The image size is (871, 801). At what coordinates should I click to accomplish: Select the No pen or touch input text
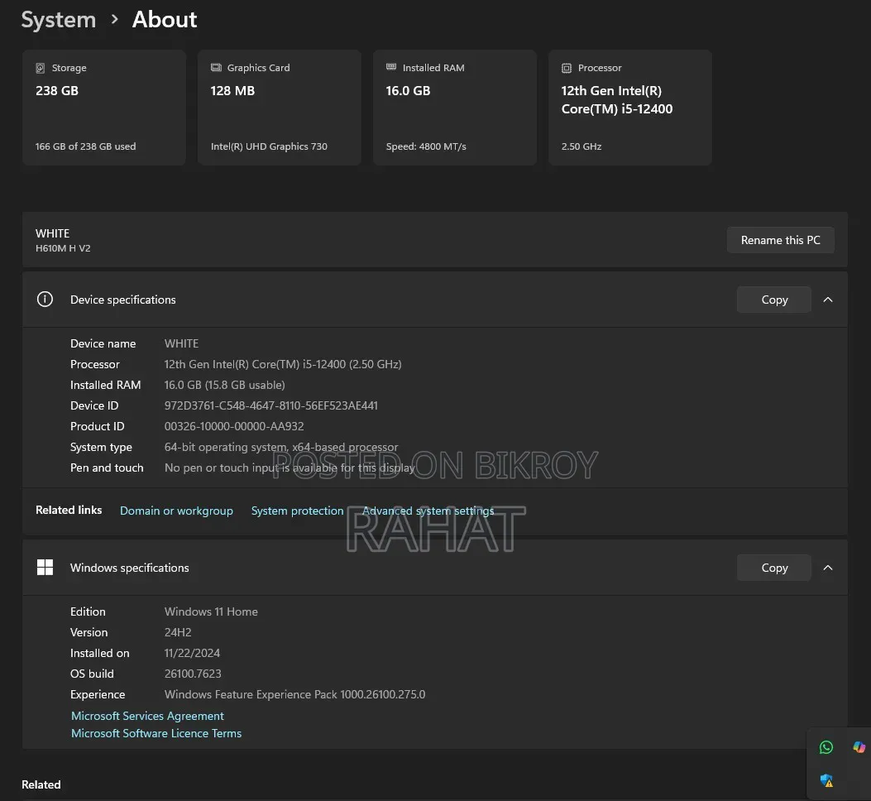[290, 468]
